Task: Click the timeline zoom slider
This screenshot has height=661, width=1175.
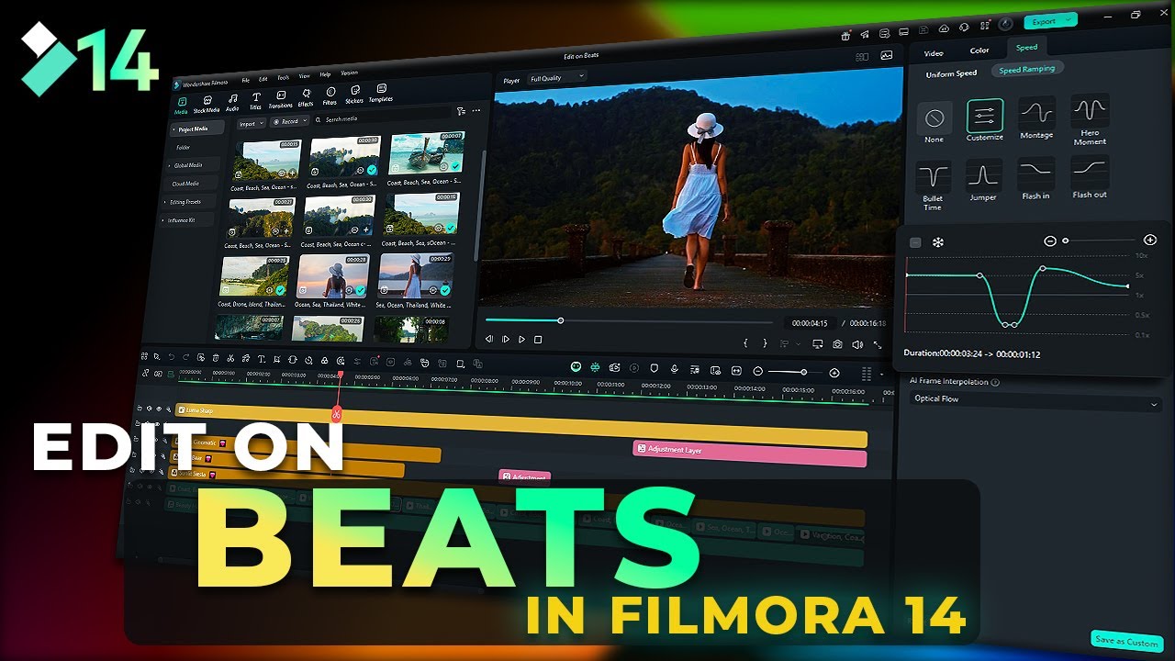Action: tap(795, 372)
